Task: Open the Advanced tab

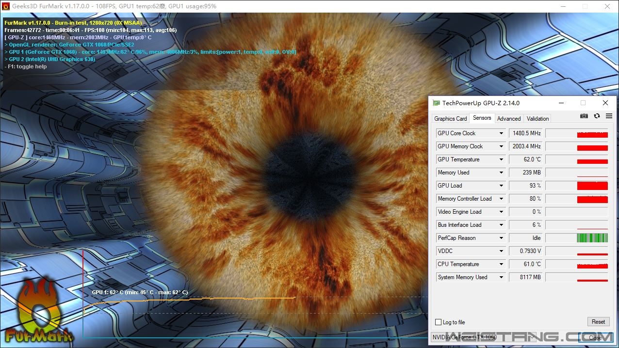Action: point(509,118)
